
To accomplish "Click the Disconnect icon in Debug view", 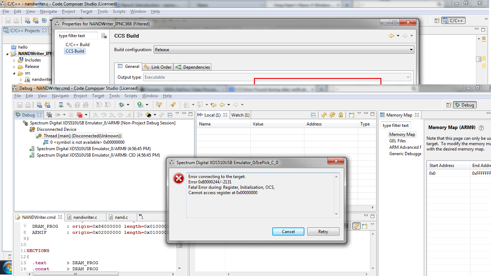I will pos(49,115).
